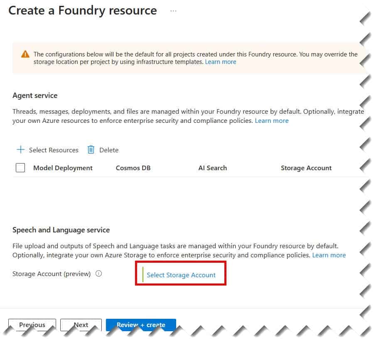Select the Agent service section heading

point(35,95)
